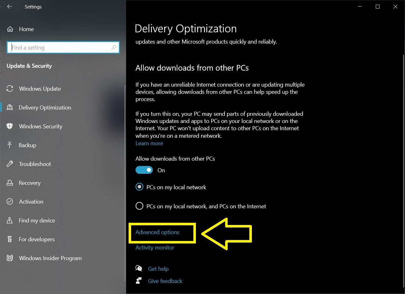
Task: Click the search magnifier icon
Action: tap(114, 47)
